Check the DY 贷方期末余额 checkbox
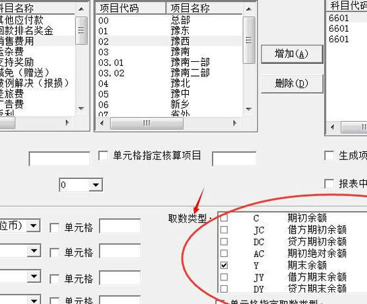 click(224, 289)
